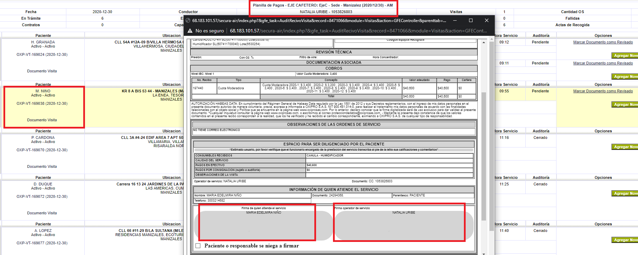Image resolution: width=638 pixels, height=255 pixels.
Task: Click Marcar Documento como Revisado for H. GRANADA
Action: (603, 42)
